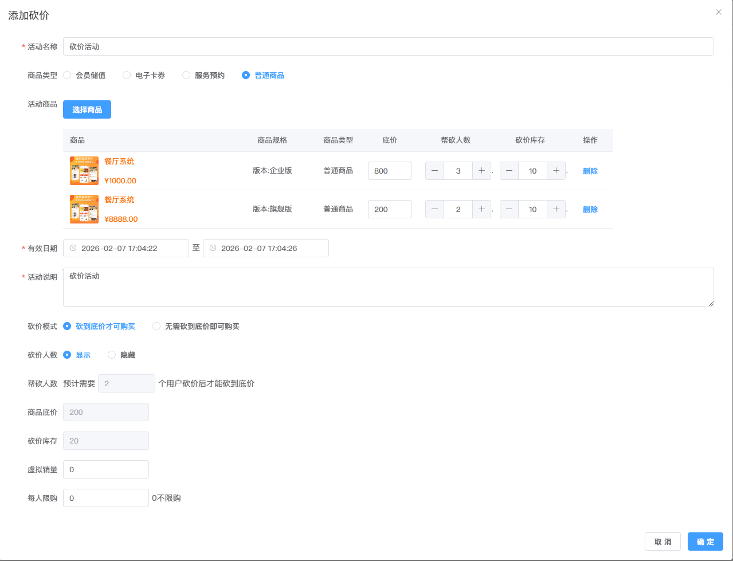Set 砍价人数 to 显示

click(x=77, y=355)
